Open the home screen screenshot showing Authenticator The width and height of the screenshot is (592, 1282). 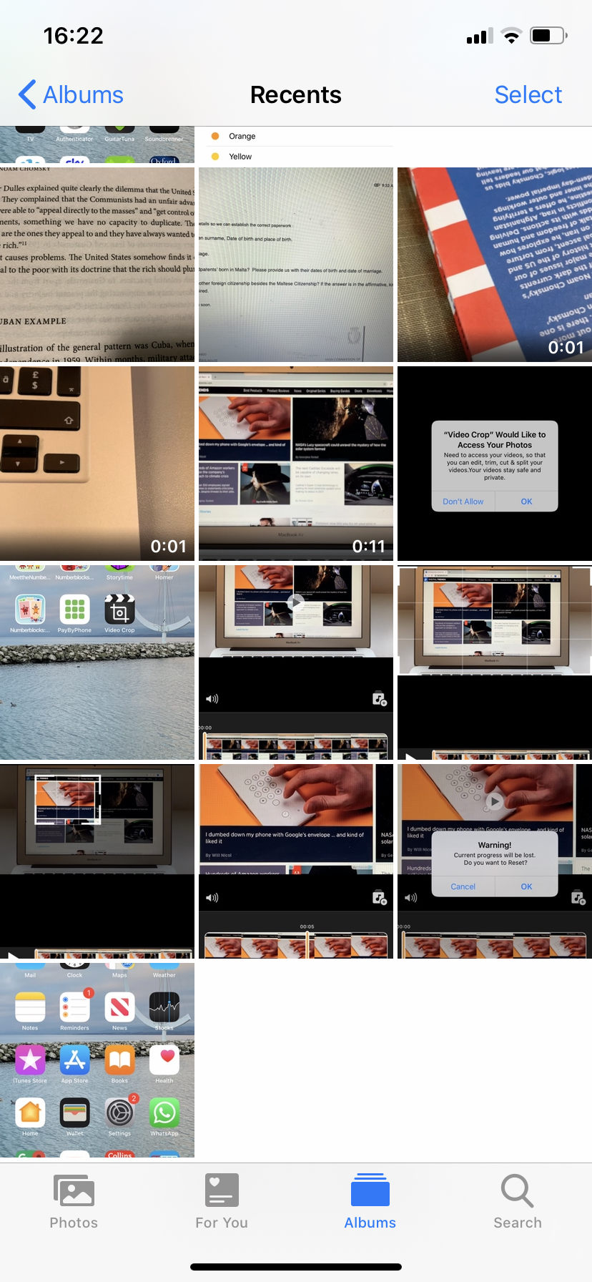pos(97,145)
